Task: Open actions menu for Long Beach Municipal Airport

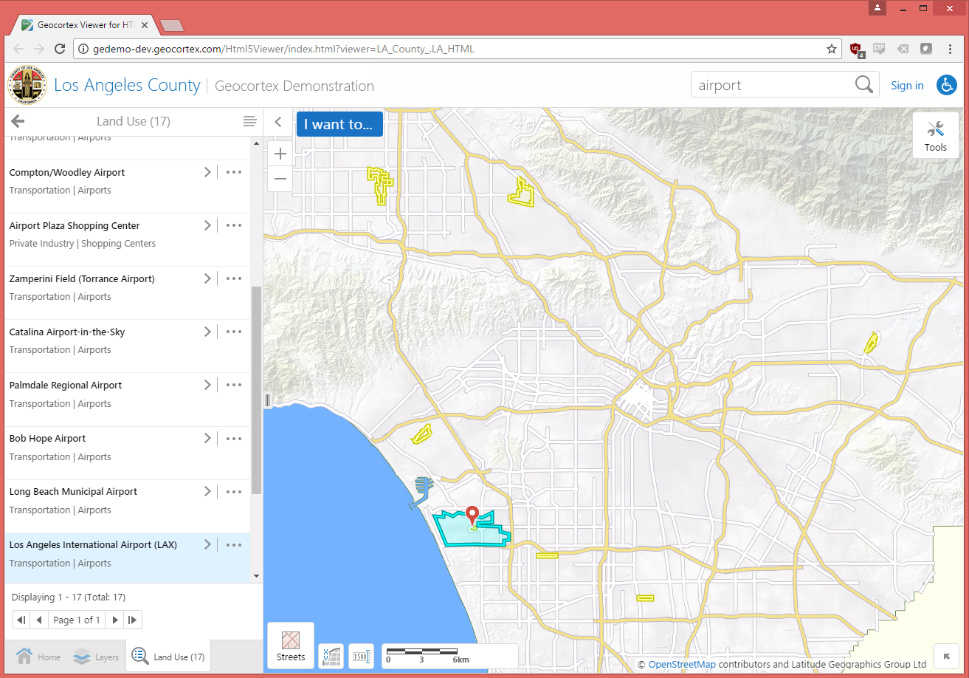Action: (234, 491)
